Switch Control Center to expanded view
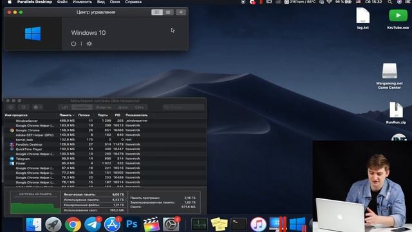 [157, 12]
